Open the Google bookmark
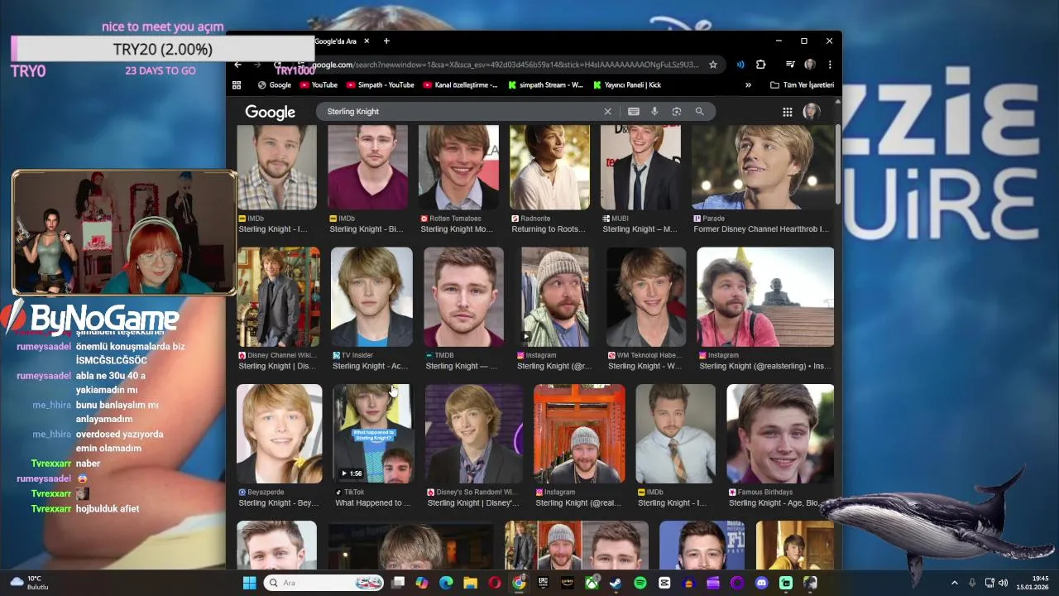The image size is (1059, 596). point(275,84)
